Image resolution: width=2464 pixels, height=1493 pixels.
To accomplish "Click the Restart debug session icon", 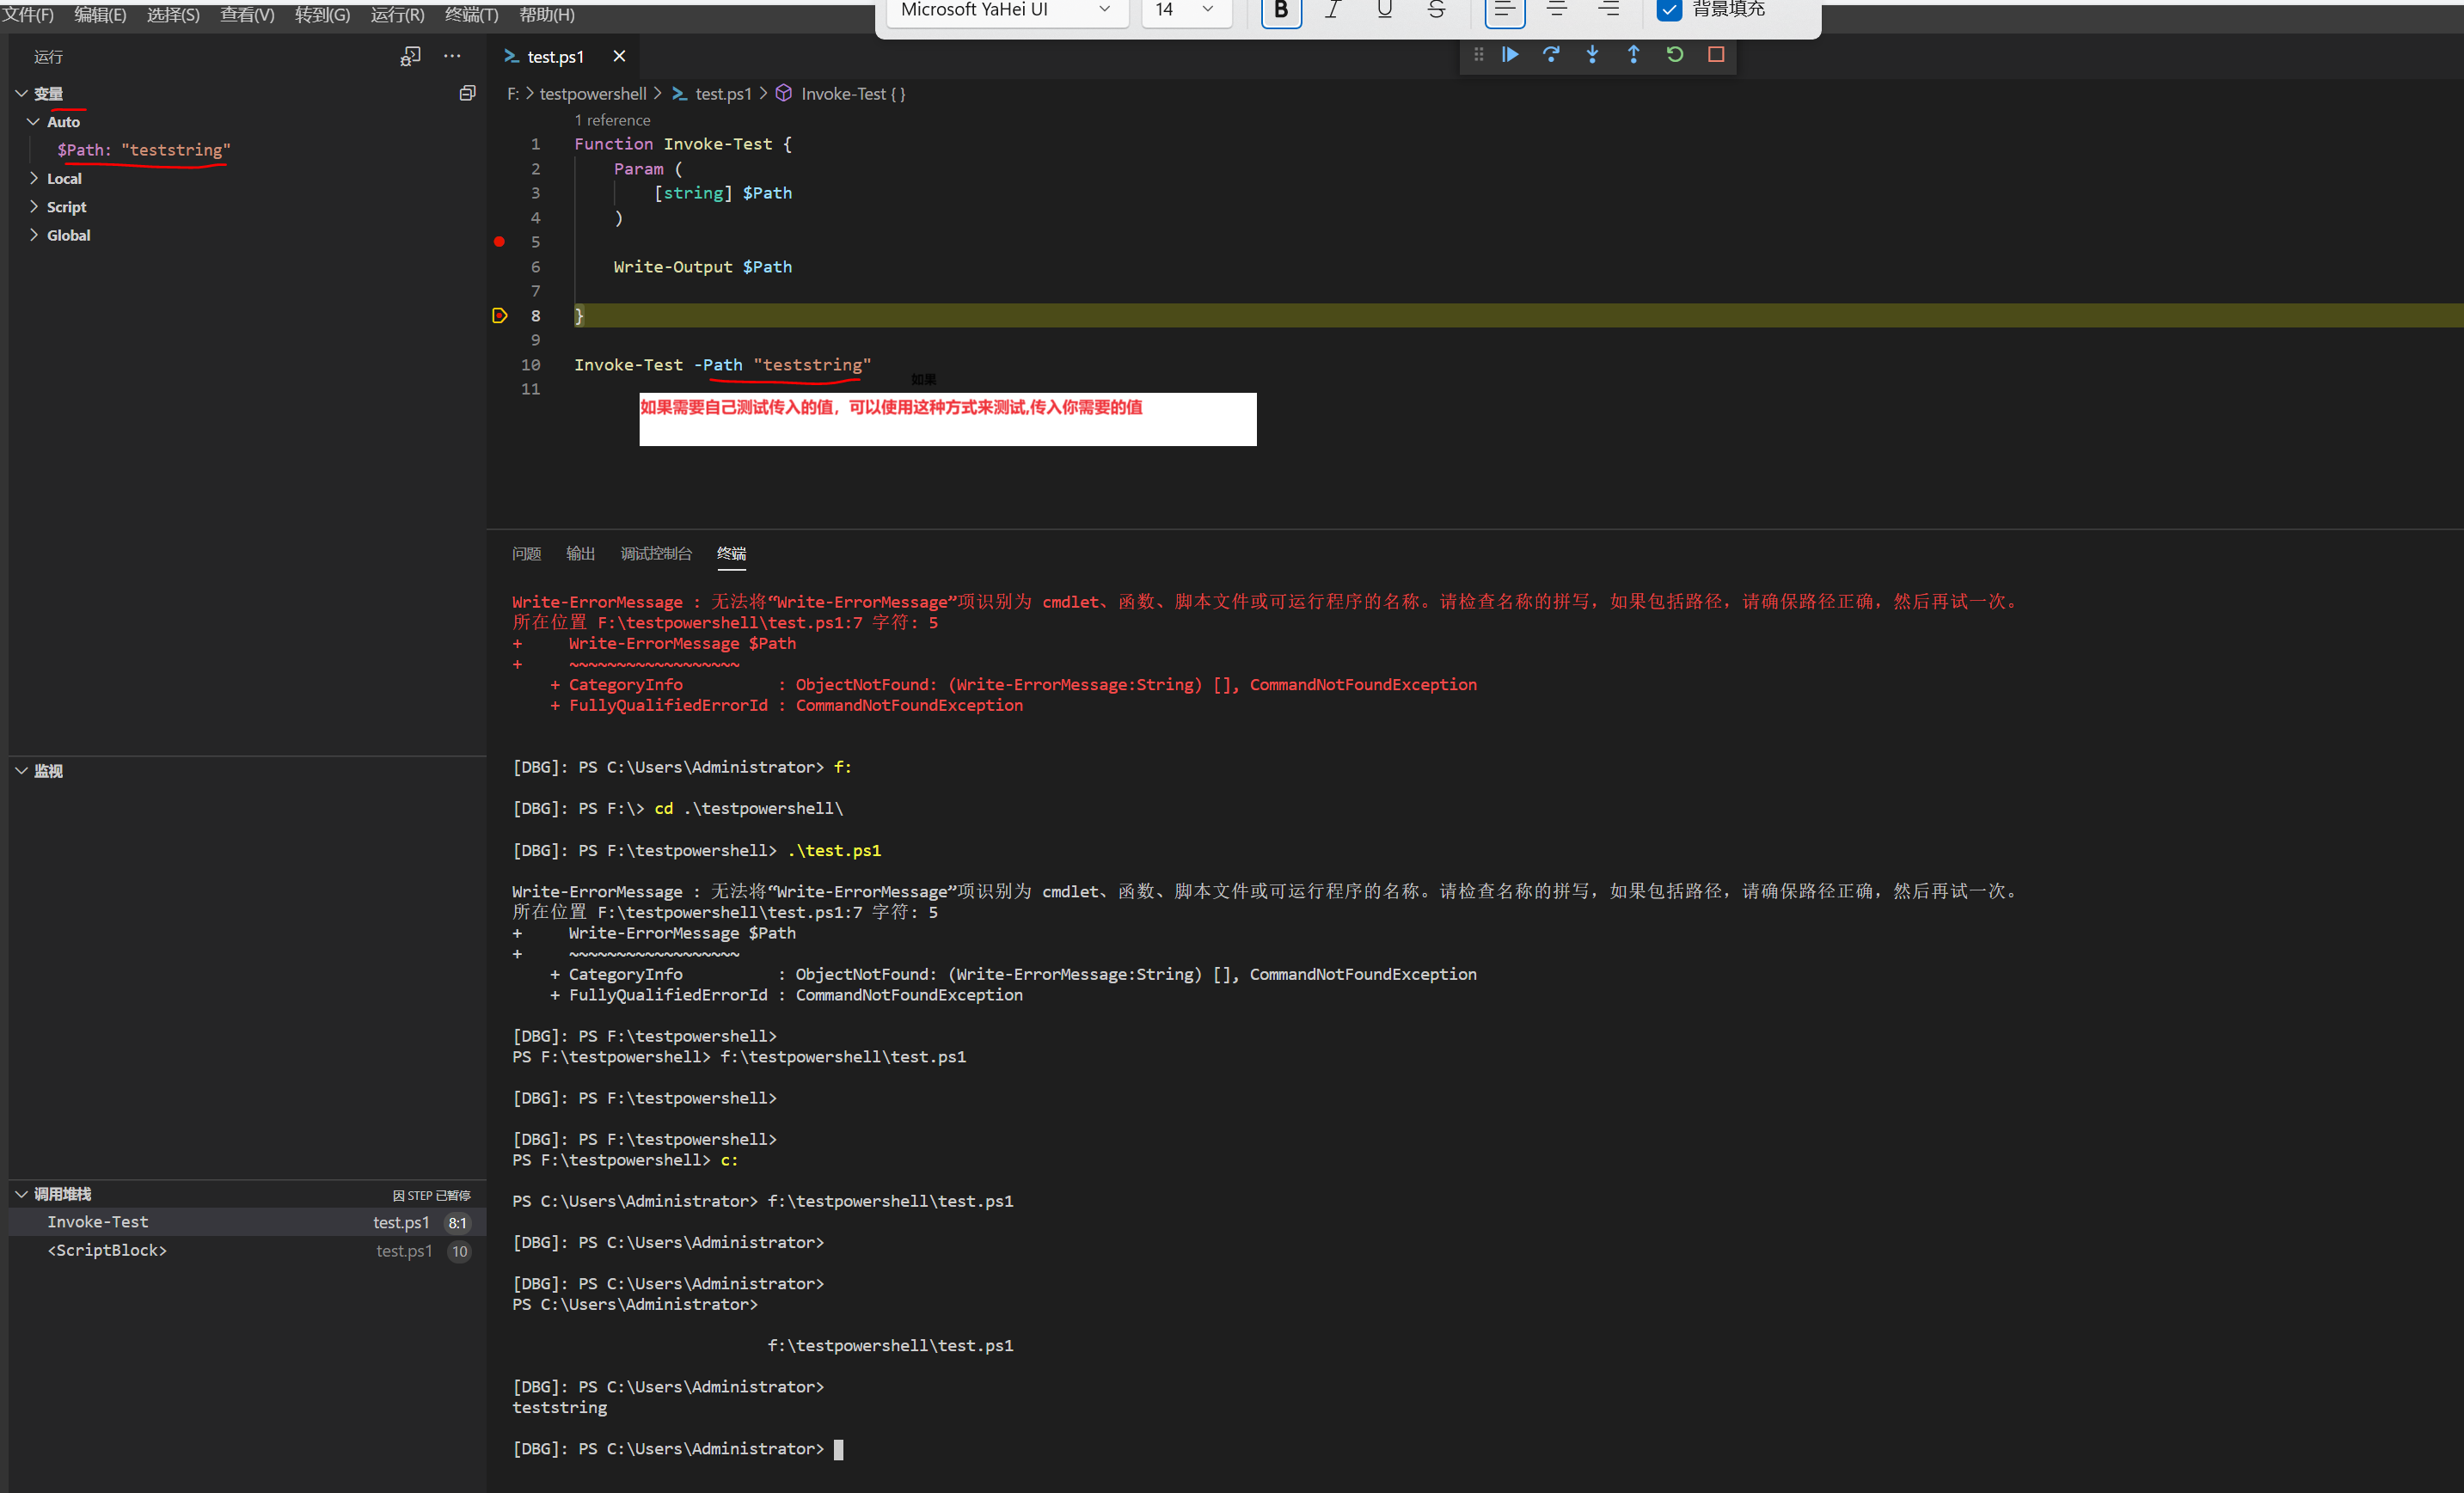I will point(1672,57).
